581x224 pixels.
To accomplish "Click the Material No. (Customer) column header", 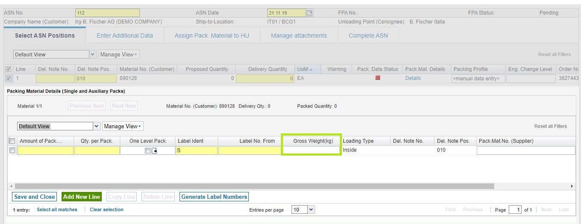I will [147, 69].
